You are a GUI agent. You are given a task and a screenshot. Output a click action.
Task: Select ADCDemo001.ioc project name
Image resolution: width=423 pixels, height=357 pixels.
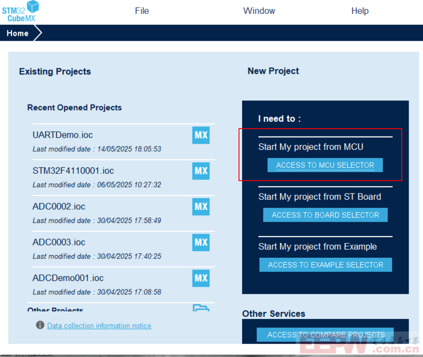coord(68,278)
